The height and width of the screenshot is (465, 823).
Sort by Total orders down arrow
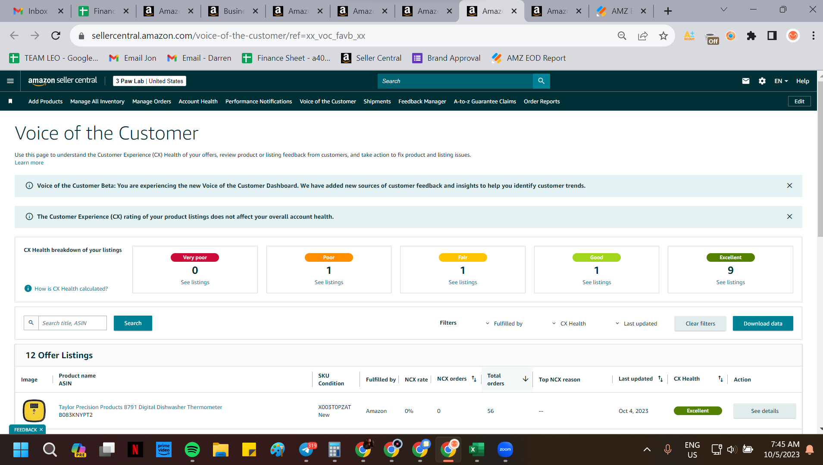tap(526, 379)
